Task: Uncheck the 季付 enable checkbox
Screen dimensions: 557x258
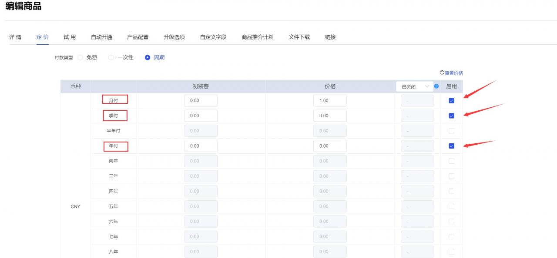Action: 451,116
